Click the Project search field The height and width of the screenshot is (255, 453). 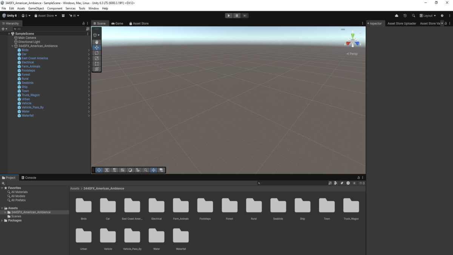[292, 183]
